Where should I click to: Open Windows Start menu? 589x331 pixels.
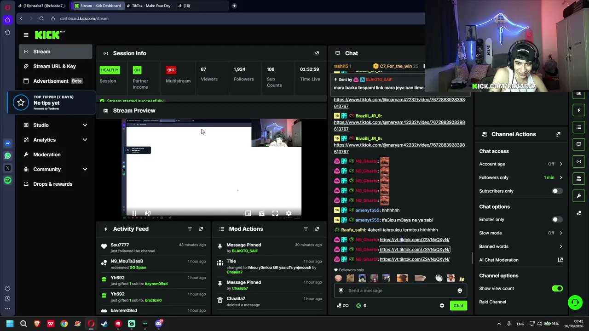(x=10, y=324)
